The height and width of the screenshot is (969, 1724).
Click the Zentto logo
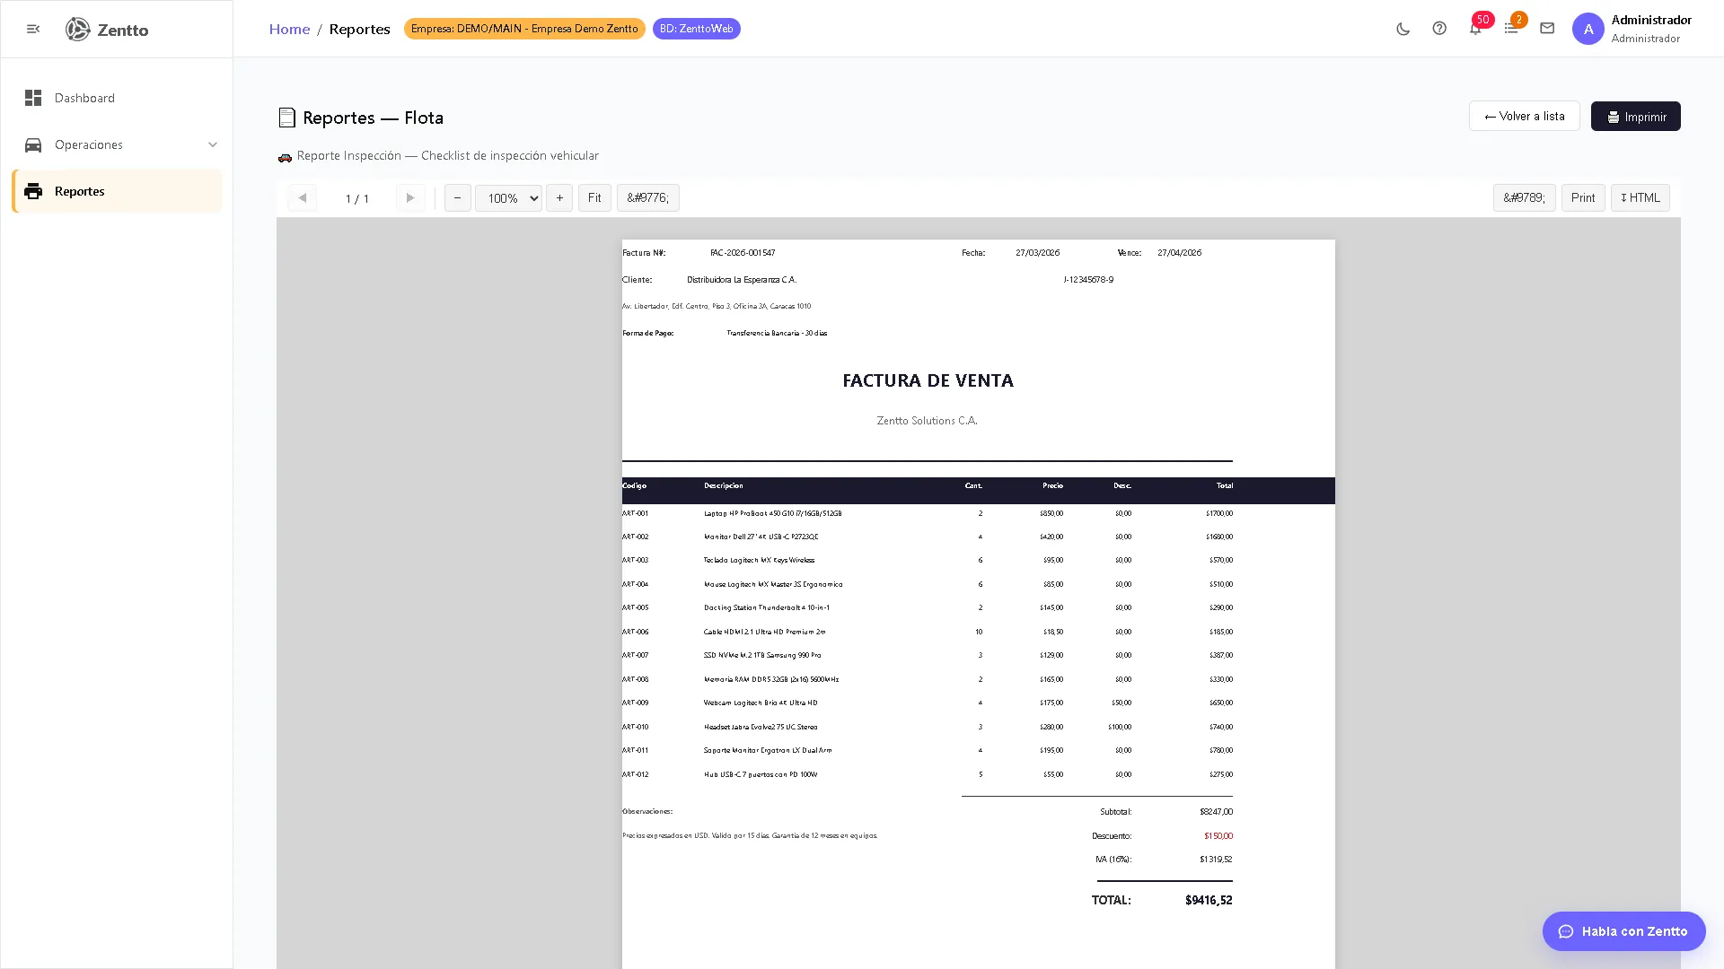107,30
